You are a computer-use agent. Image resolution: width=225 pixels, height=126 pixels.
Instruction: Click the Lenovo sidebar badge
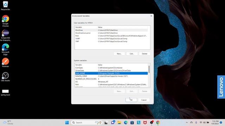click(221, 87)
